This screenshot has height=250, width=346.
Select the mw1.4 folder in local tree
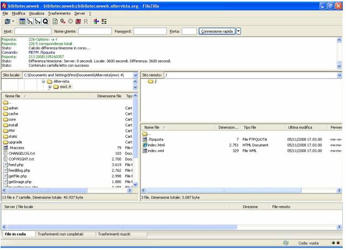63,87
